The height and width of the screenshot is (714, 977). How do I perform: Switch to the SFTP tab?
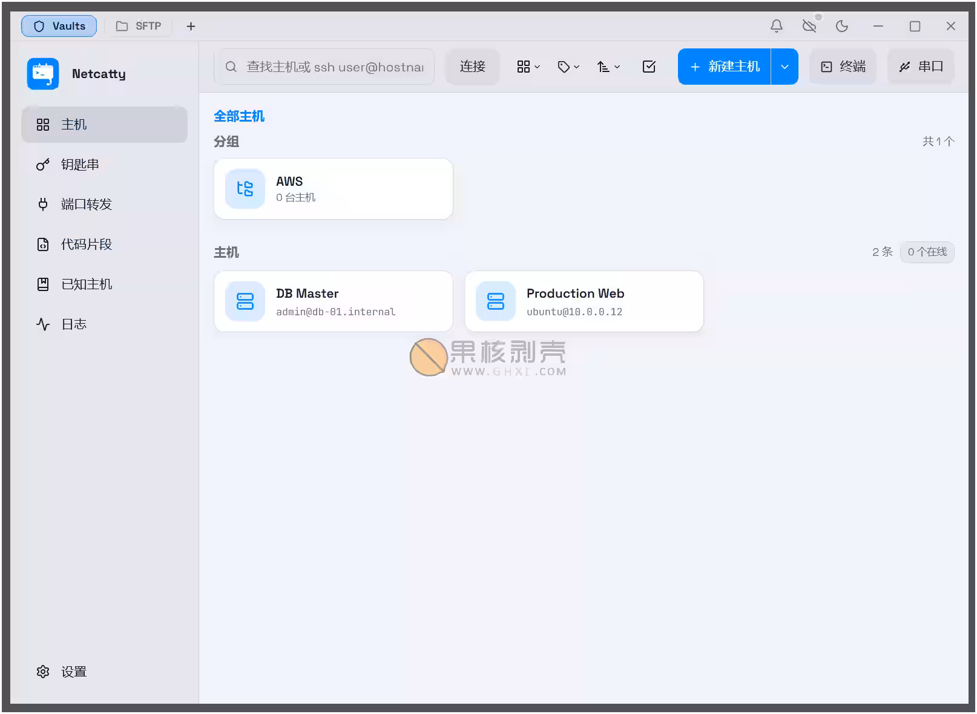point(139,26)
